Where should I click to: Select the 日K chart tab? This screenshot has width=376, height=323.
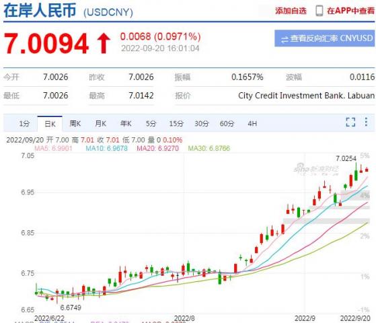point(50,124)
